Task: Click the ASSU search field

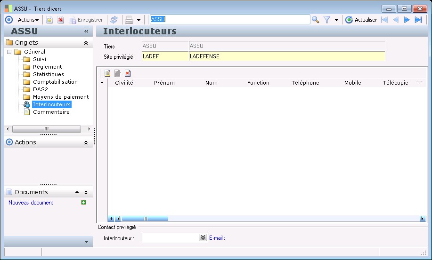Action: click(x=230, y=20)
